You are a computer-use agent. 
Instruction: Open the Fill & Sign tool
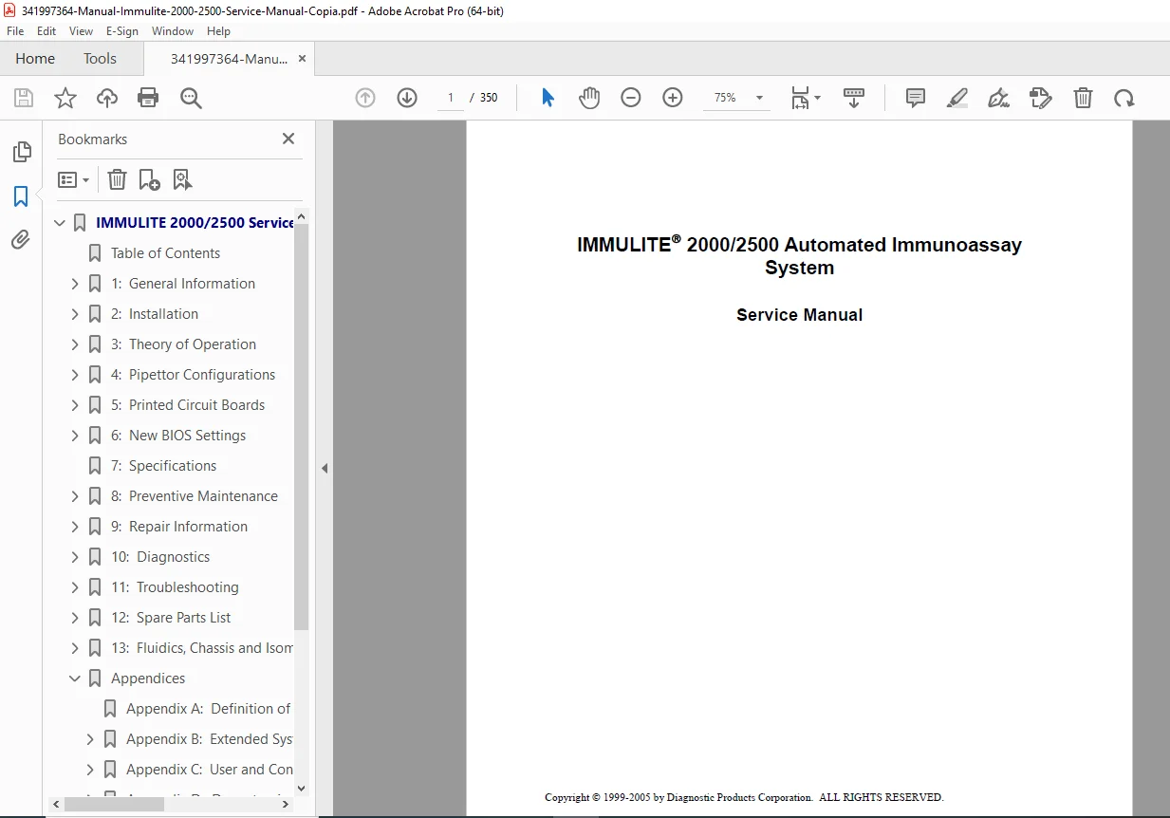point(998,98)
